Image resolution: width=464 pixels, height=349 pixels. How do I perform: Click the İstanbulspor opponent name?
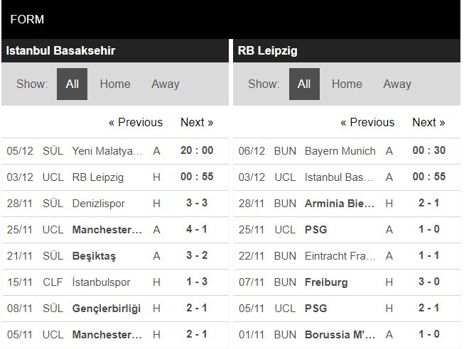tap(101, 282)
